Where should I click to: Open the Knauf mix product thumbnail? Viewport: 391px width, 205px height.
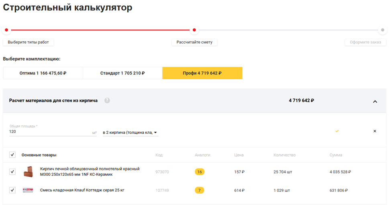[28, 190]
